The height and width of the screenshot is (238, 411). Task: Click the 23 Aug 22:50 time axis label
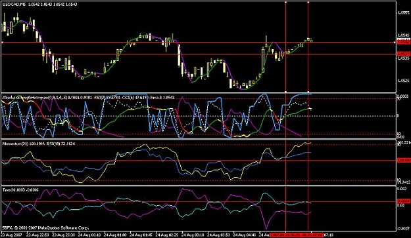[x=37, y=235]
